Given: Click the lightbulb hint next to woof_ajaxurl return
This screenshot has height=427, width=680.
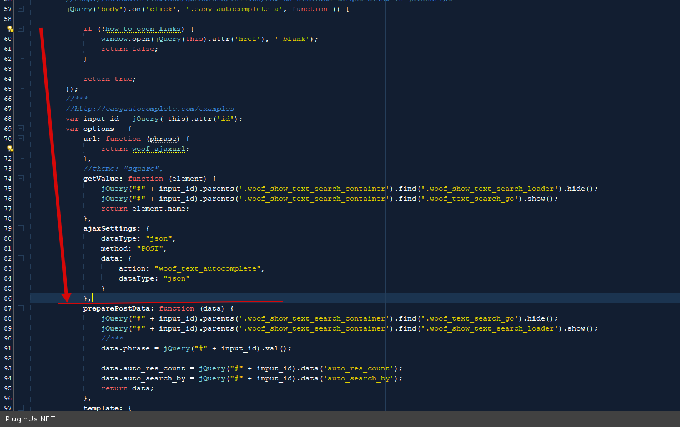Looking at the screenshot, I should pos(10,149).
